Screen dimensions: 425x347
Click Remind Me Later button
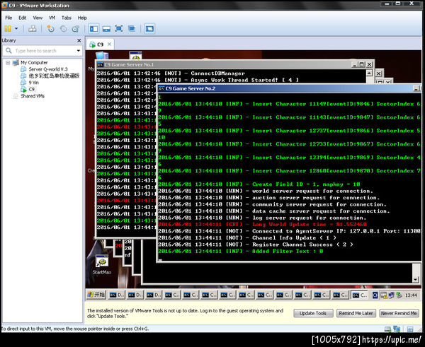click(356, 313)
